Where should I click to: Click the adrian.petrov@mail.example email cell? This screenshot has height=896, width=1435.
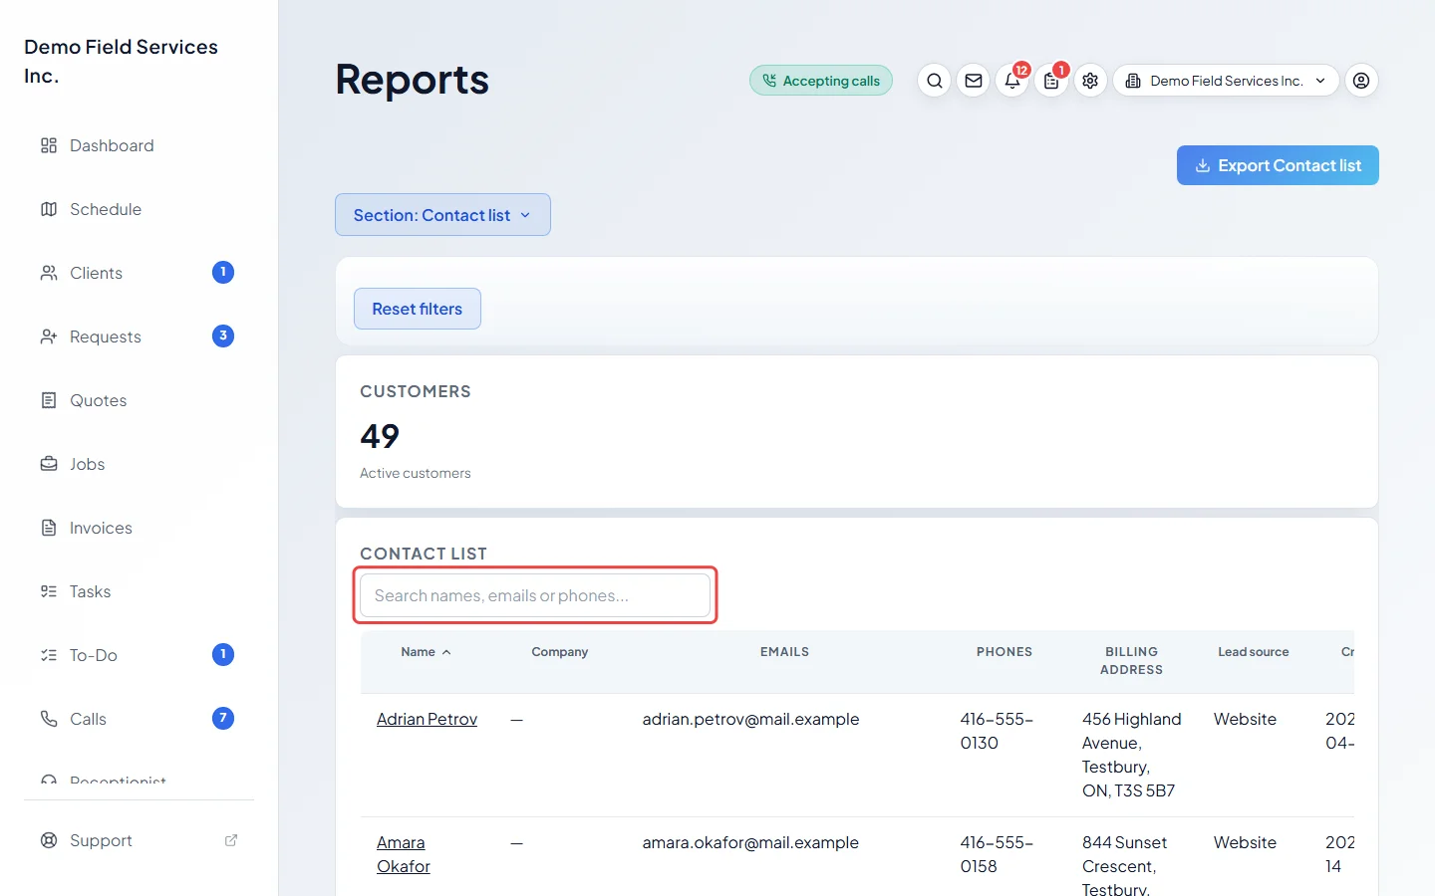[750, 719]
